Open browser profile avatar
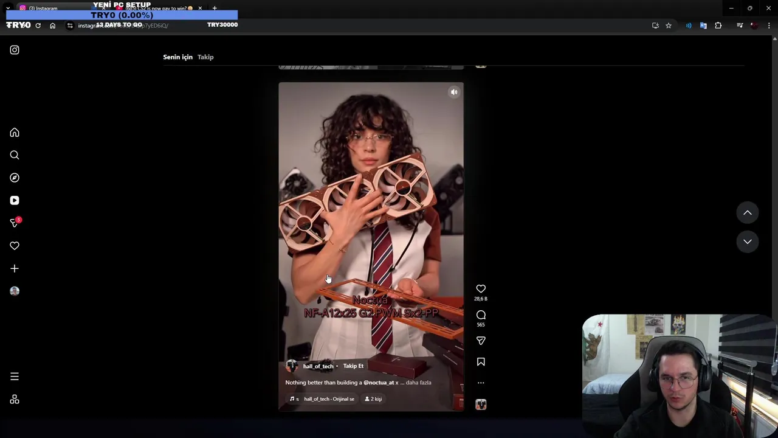The width and height of the screenshot is (778, 438). point(754,26)
